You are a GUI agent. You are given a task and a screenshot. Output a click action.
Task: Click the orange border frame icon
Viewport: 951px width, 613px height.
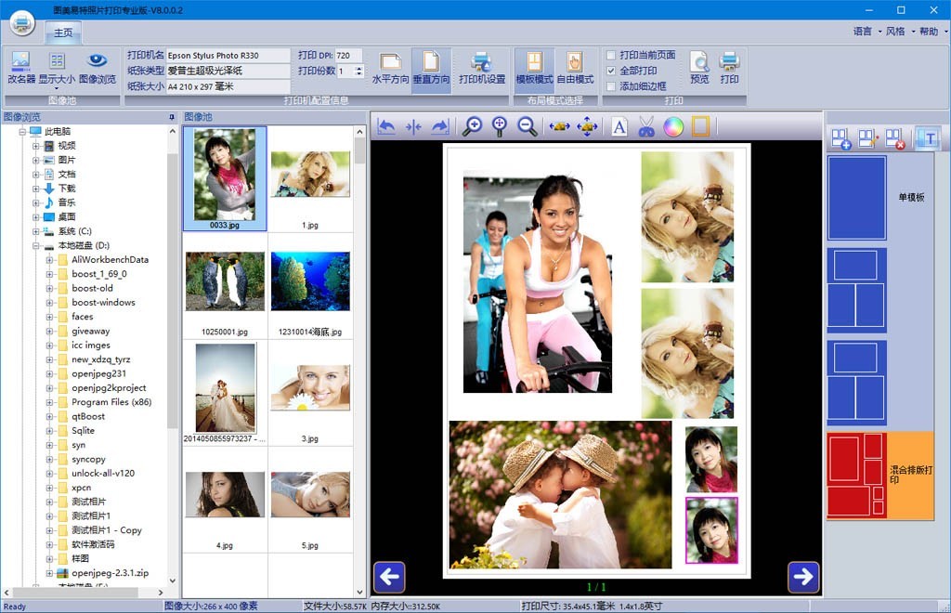[x=700, y=127]
